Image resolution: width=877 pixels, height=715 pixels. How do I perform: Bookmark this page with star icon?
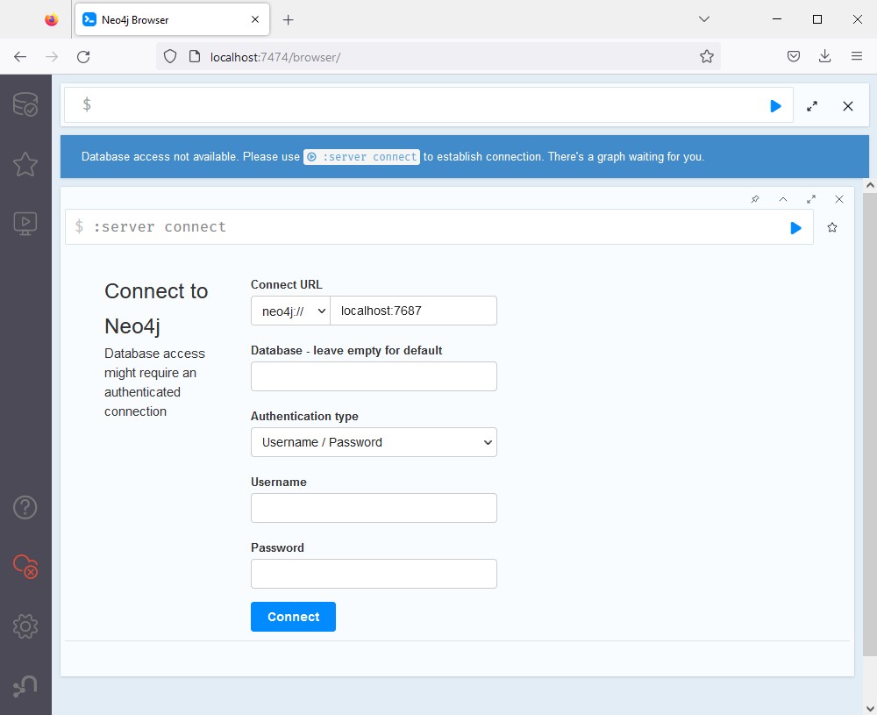pyautogui.click(x=706, y=56)
